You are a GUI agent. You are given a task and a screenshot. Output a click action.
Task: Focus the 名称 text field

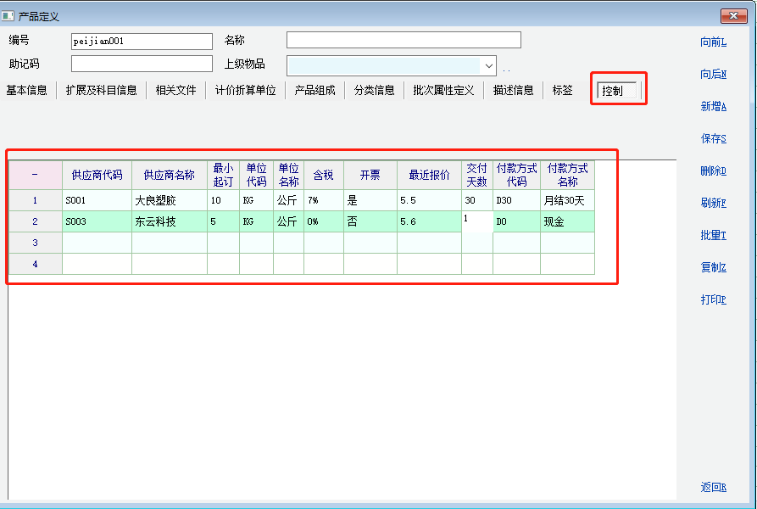click(404, 41)
